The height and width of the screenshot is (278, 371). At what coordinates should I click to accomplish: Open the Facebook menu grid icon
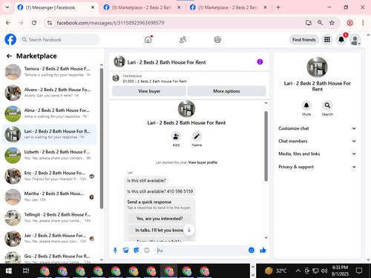click(327, 39)
